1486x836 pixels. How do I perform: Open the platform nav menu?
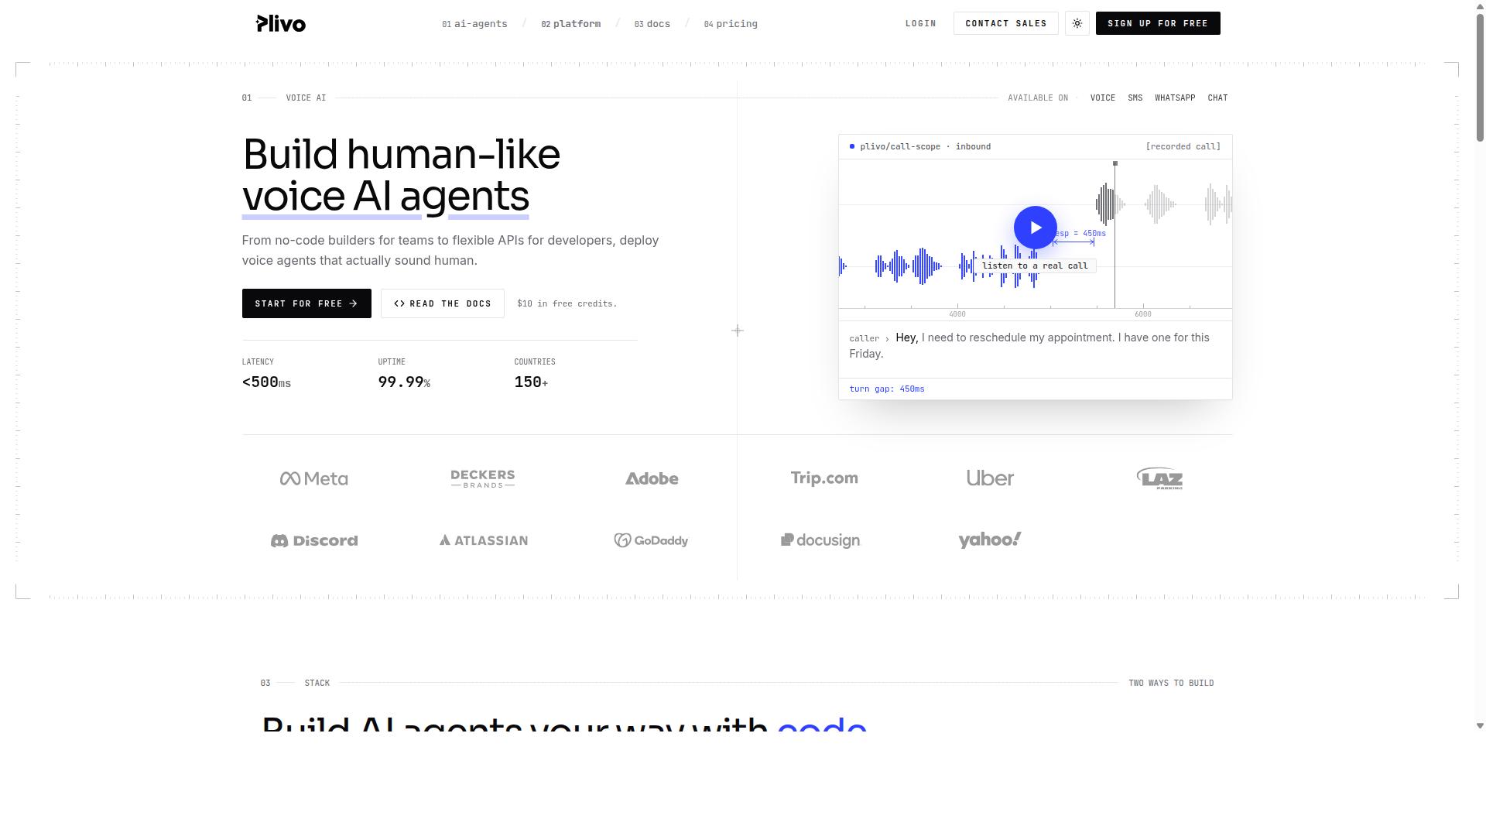pos(570,24)
